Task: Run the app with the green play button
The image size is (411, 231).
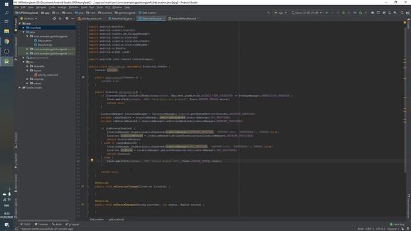Action: (327, 13)
